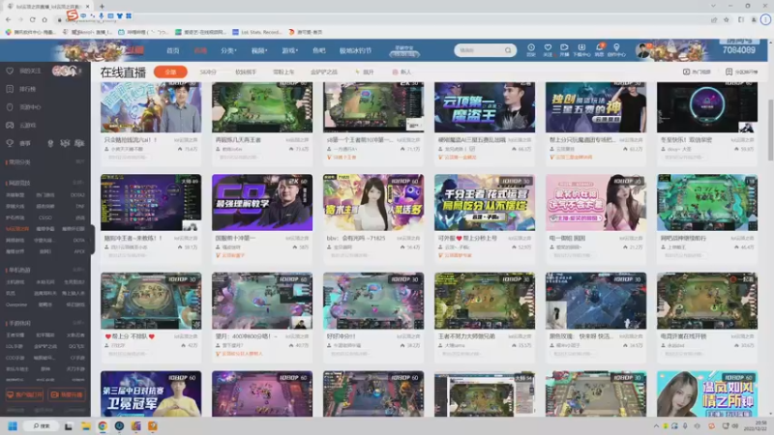Bookmark this page with the star icon
Viewport: 774px width, 435px height.
click(727, 19)
